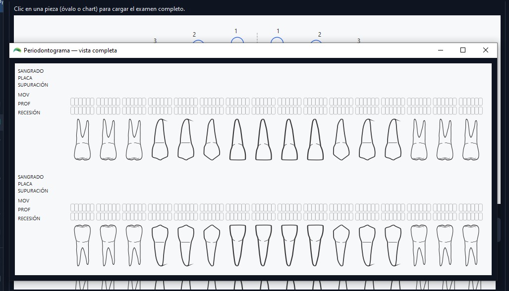Select the rightmost molar in the upper arch

click(x=471, y=140)
